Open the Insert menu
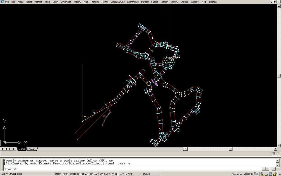281x176 pixels. coord(29,2)
